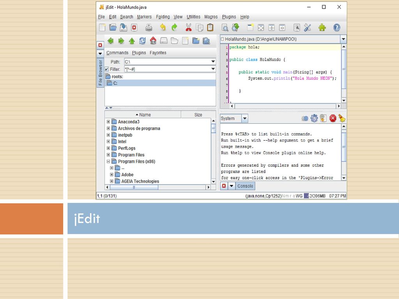Expand the Anaconda3 folder
The image size is (399, 299).
tap(108, 122)
